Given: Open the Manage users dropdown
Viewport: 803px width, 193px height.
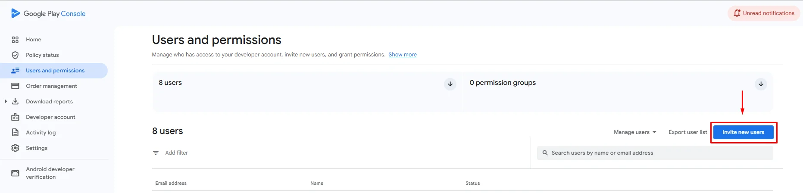Looking at the screenshot, I should coord(635,132).
